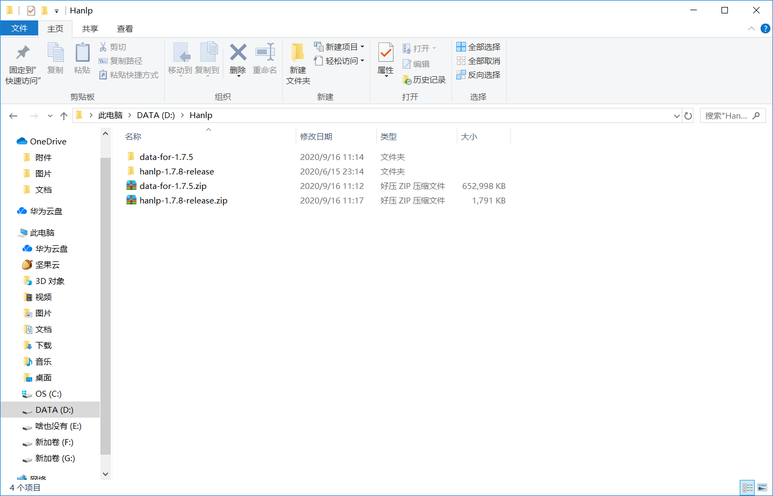Click the History icon in ribbon
The image size is (773, 496).
point(407,79)
